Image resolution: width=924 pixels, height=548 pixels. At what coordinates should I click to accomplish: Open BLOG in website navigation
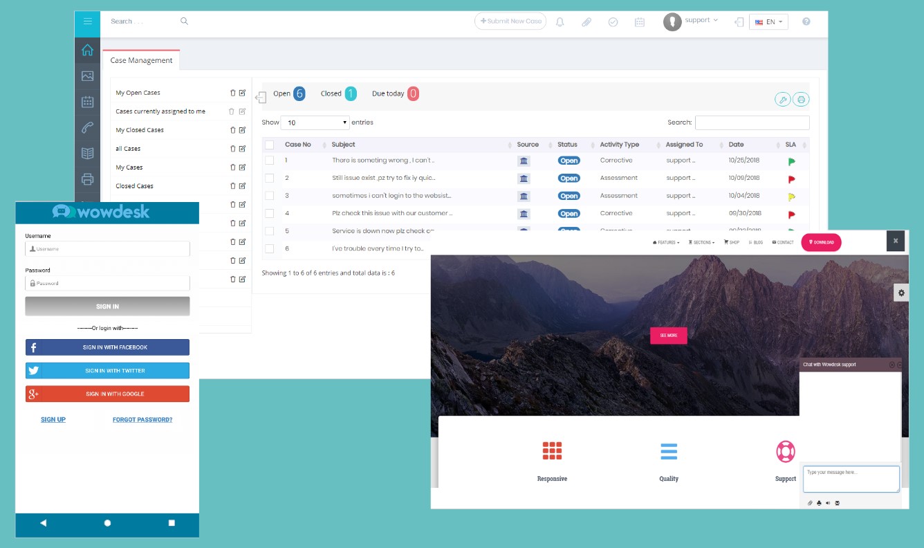pos(755,243)
